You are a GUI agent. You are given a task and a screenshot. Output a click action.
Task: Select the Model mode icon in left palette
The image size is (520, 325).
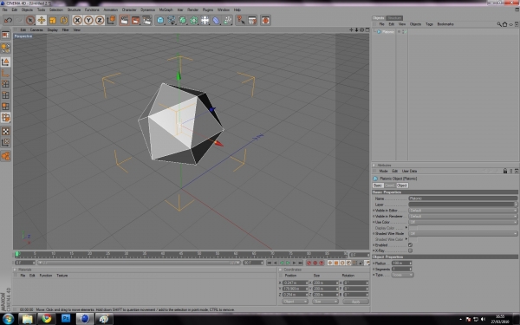pos(6,62)
